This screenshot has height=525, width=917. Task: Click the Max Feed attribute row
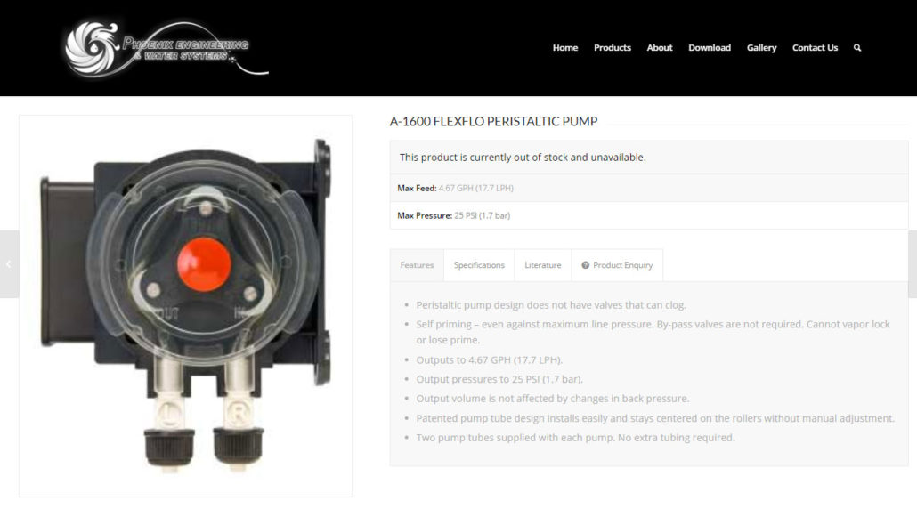[649, 189]
